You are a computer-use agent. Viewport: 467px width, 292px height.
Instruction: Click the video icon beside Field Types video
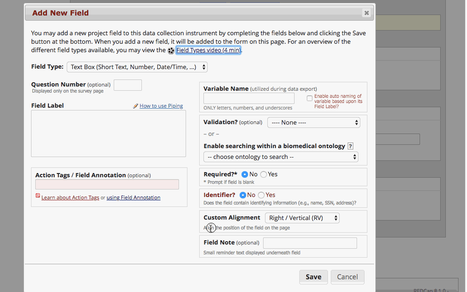pyautogui.click(x=171, y=50)
